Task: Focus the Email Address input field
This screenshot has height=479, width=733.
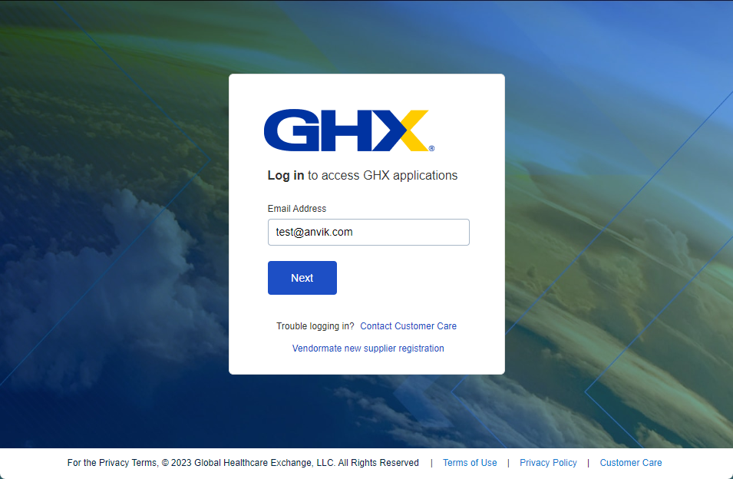Action: pos(368,233)
